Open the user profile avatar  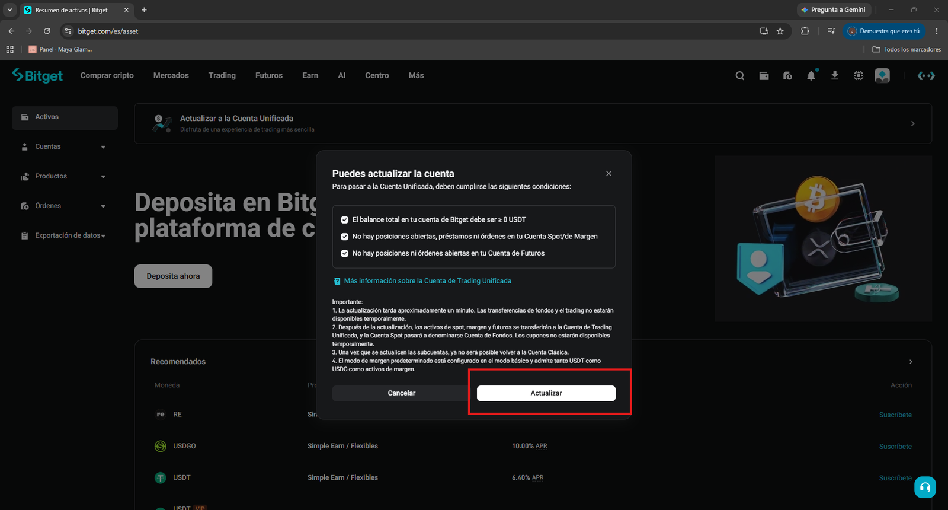[882, 76]
